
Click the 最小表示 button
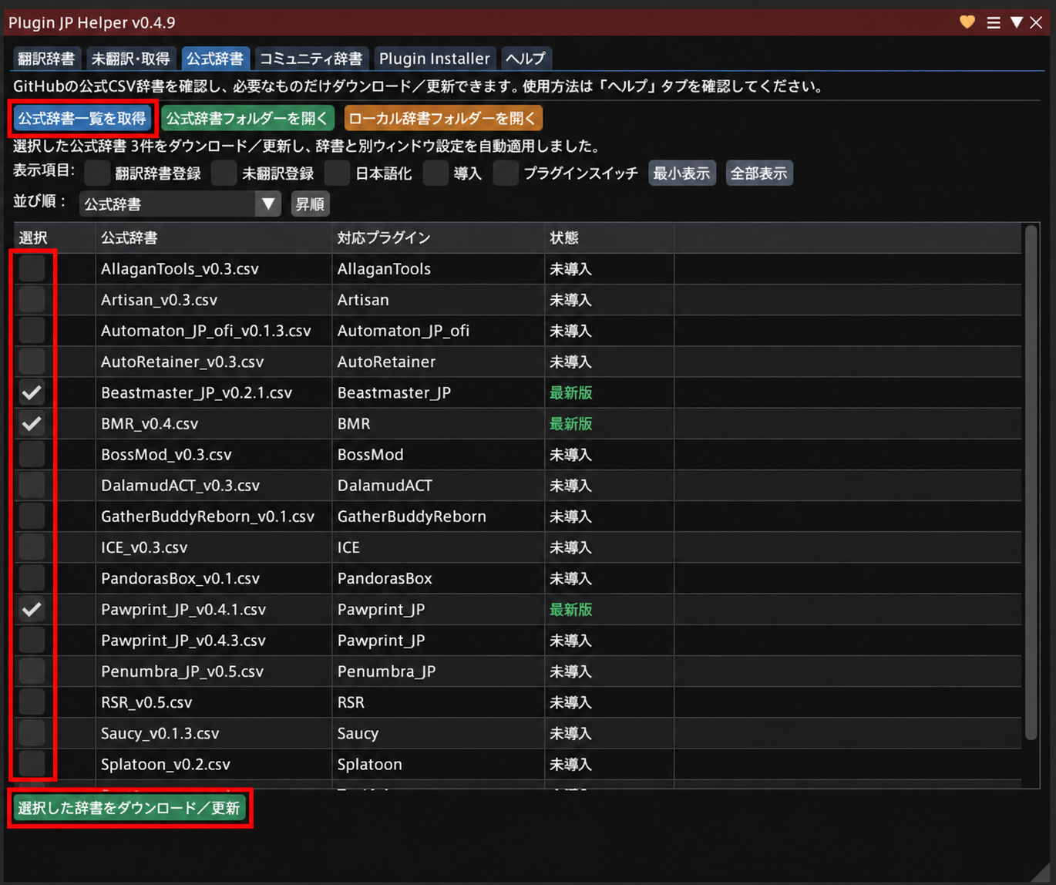point(681,173)
